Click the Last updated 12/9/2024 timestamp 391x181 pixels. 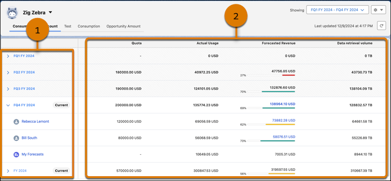(x=344, y=26)
